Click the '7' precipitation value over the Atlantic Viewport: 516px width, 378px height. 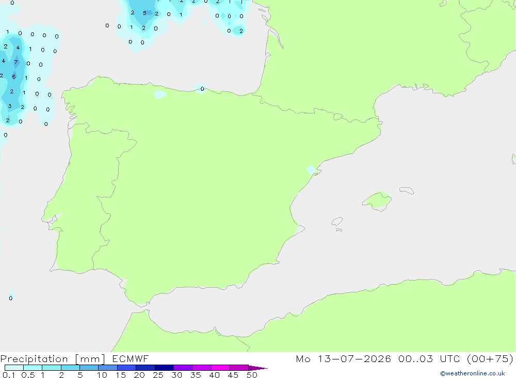[x=15, y=62]
